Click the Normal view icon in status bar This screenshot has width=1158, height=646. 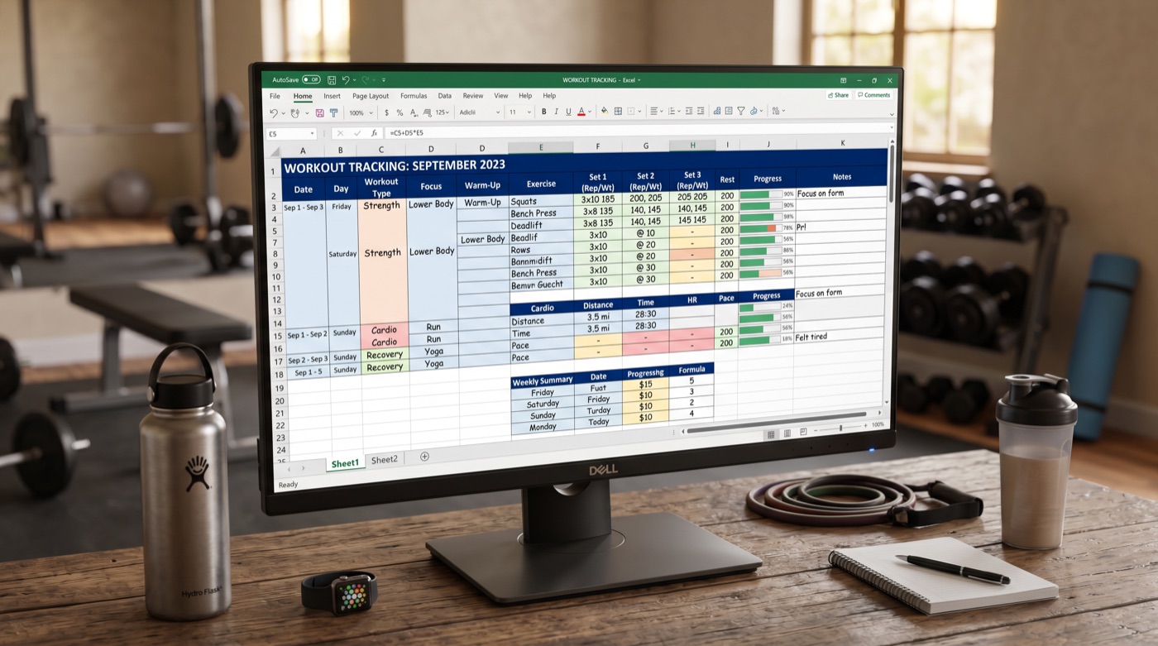(771, 434)
